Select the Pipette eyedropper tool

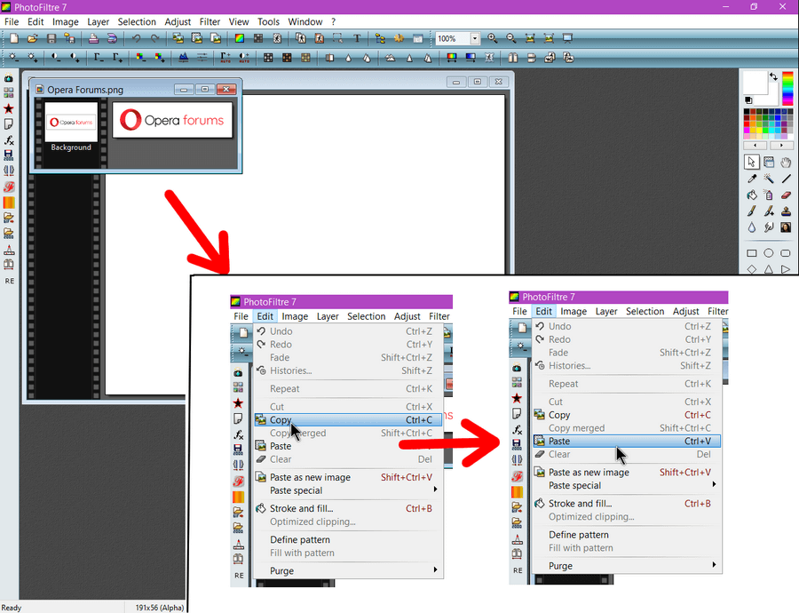coord(752,179)
